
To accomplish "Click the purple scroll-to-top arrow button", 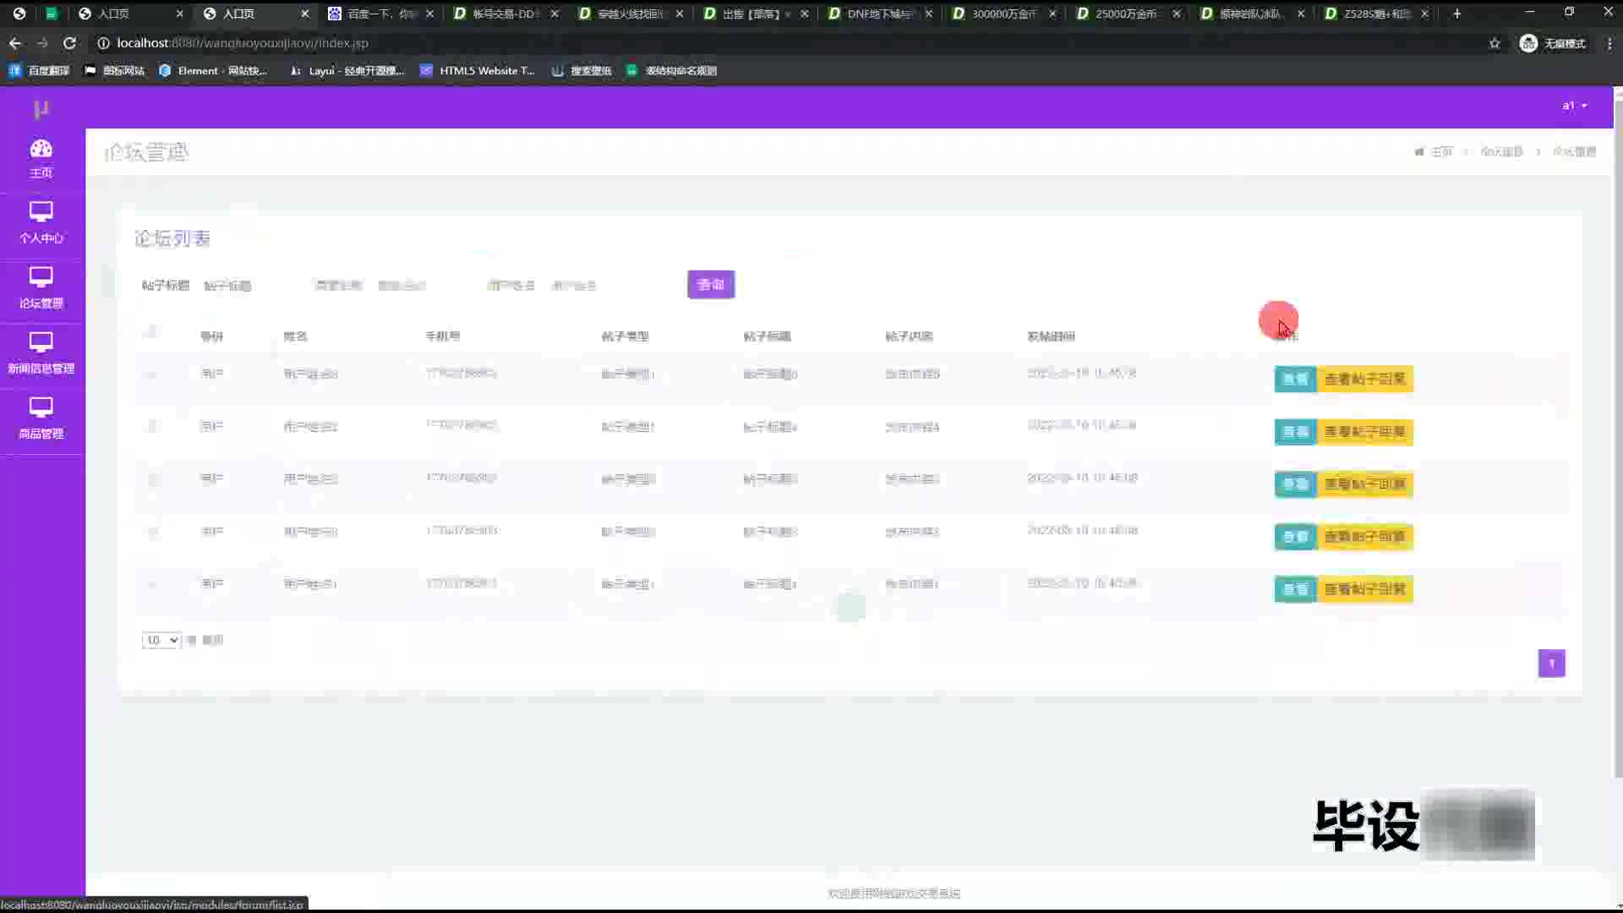I will point(1551,663).
